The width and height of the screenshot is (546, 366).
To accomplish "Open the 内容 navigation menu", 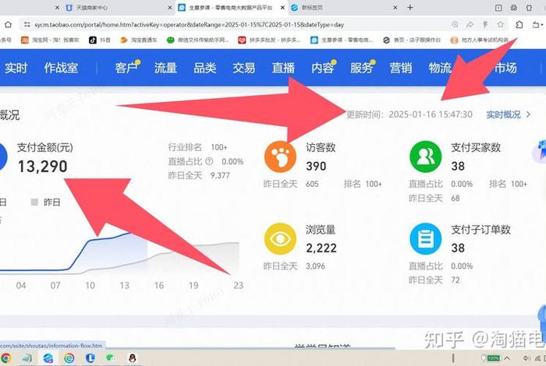I will pos(323,68).
